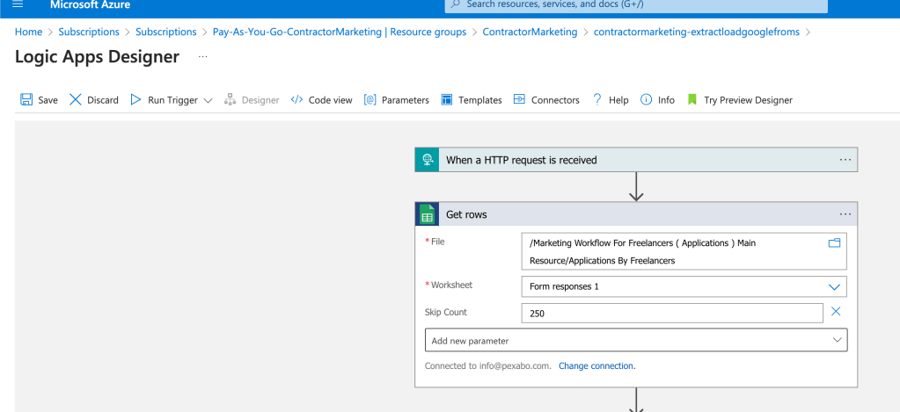Click the Google Sheets icon on Get rows
The height and width of the screenshot is (412, 900).
pyautogui.click(x=427, y=214)
